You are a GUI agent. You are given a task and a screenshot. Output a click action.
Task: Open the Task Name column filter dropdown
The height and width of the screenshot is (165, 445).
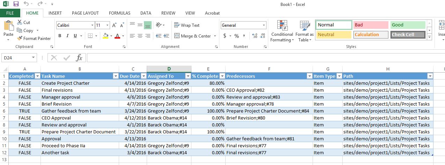(116, 76)
